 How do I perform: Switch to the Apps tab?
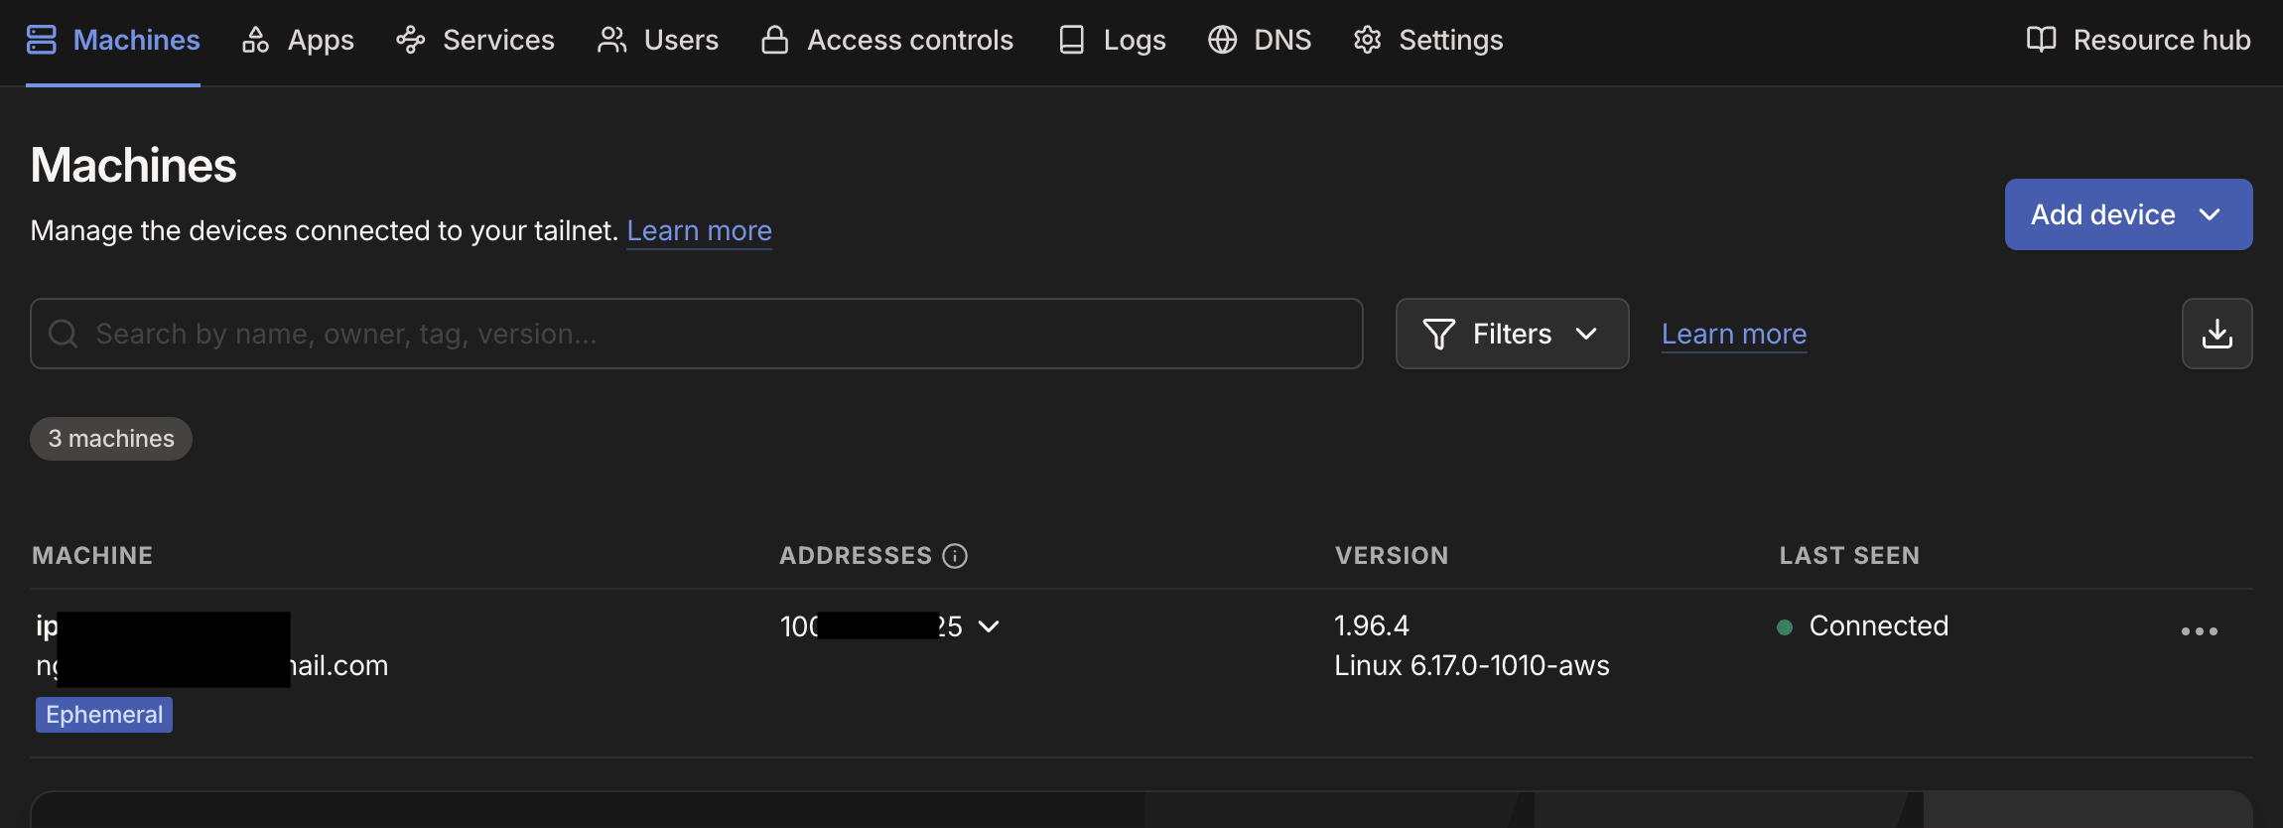299,40
